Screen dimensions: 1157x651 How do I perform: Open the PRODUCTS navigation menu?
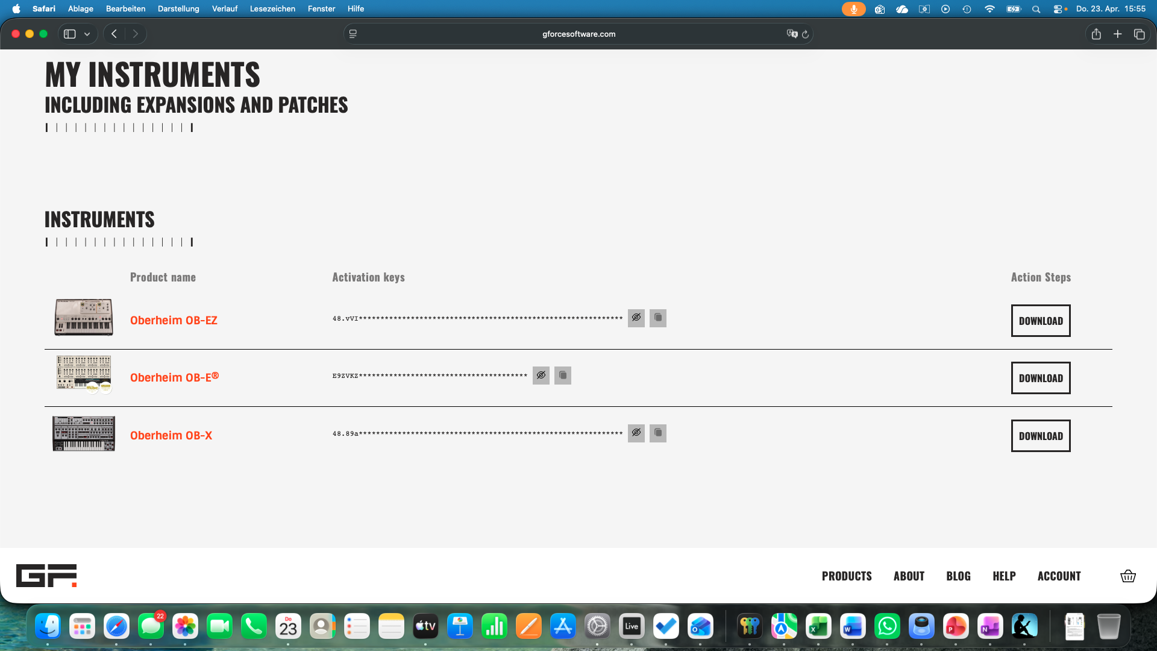coord(847,576)
